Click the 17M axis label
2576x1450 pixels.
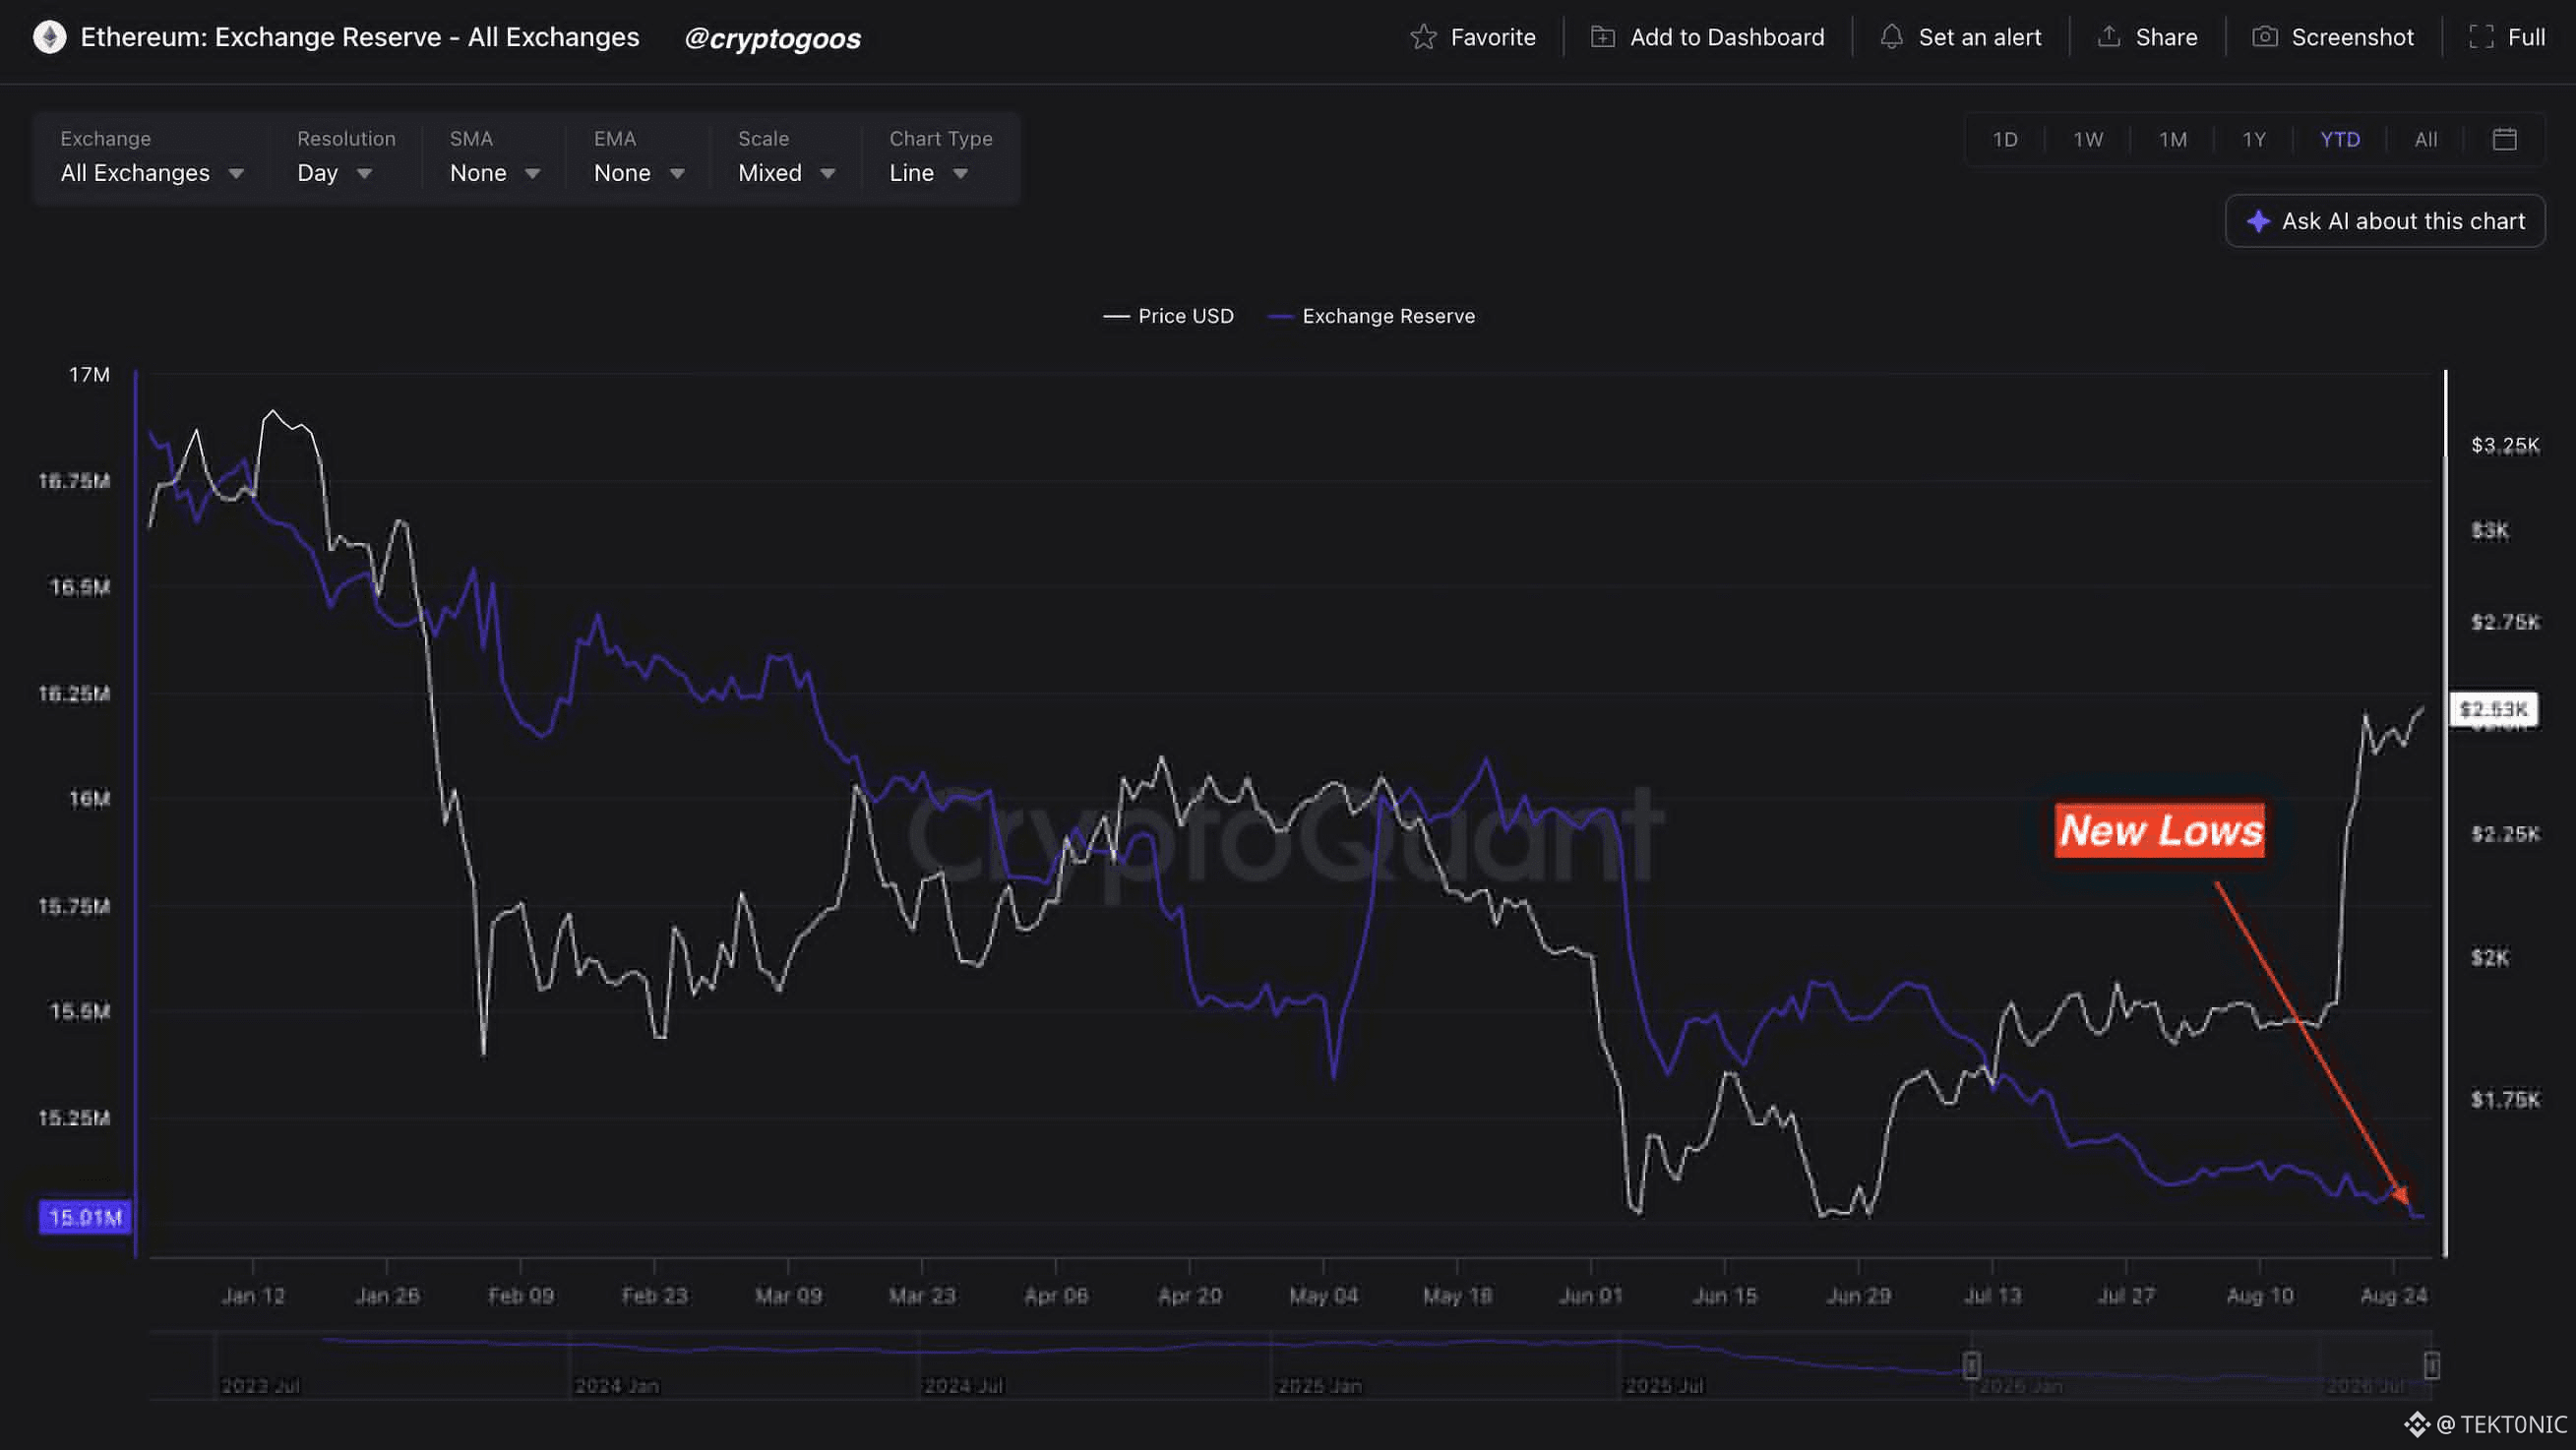(x=89, y=375)
